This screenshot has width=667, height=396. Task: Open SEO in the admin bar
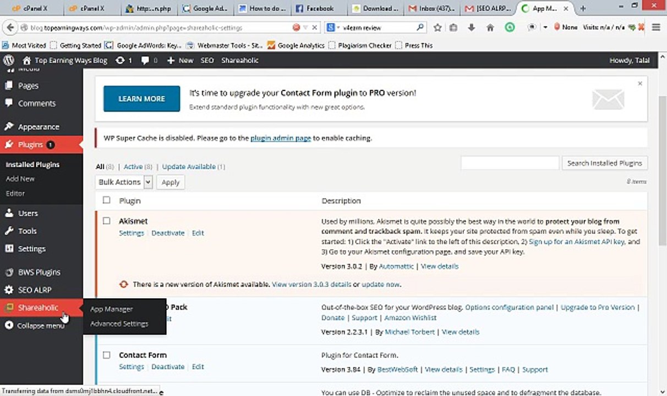(207, 61)
